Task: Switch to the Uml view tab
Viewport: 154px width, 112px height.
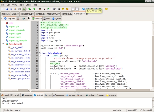Action: point(47,19)
